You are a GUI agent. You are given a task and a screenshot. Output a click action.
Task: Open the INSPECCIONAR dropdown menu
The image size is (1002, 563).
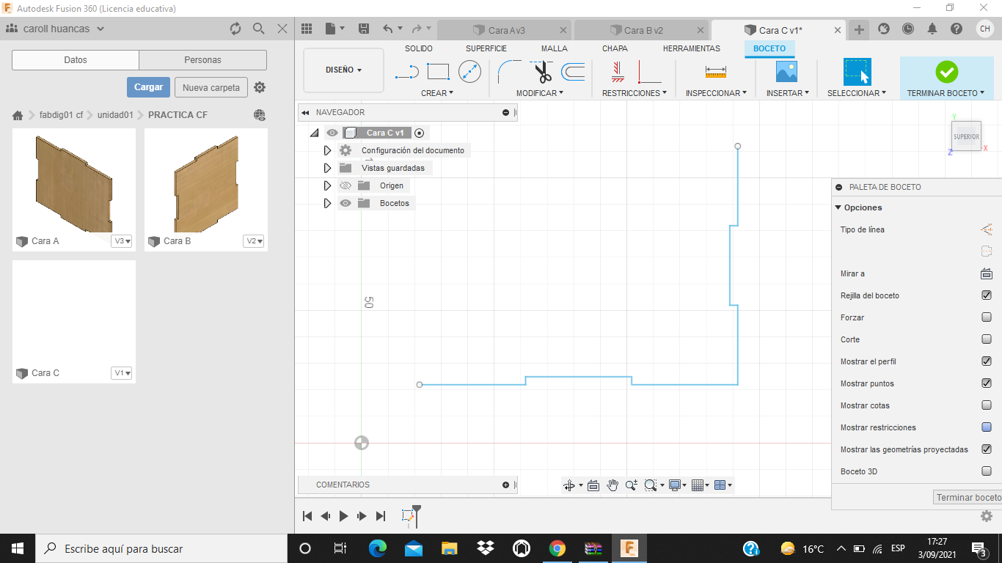[x=716, y=93]
